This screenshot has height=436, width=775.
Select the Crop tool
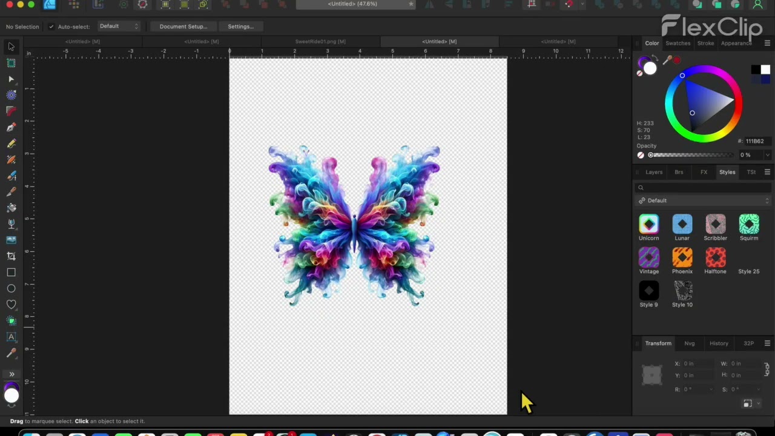click(11, 256)
